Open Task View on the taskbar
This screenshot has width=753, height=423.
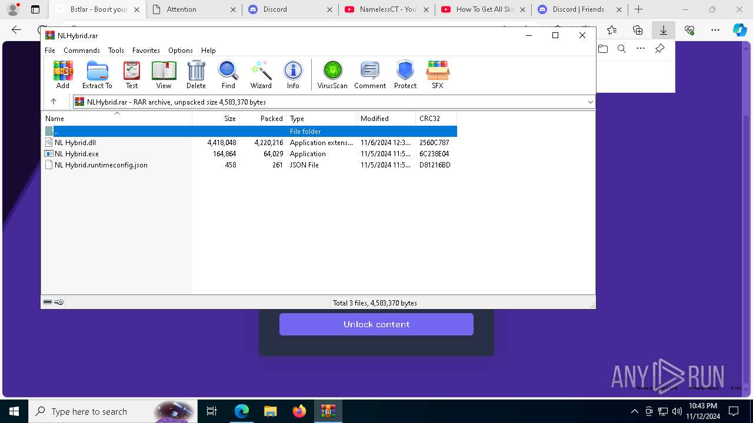(212, 411)
